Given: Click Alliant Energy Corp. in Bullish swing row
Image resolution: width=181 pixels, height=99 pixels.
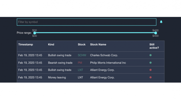Looking at the screenshot, I should [x=102, y=70].
